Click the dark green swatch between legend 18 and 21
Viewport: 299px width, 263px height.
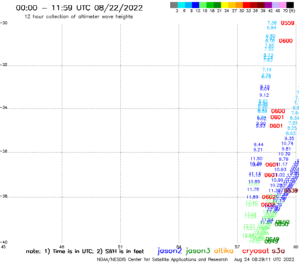click(x=217, y=5)
